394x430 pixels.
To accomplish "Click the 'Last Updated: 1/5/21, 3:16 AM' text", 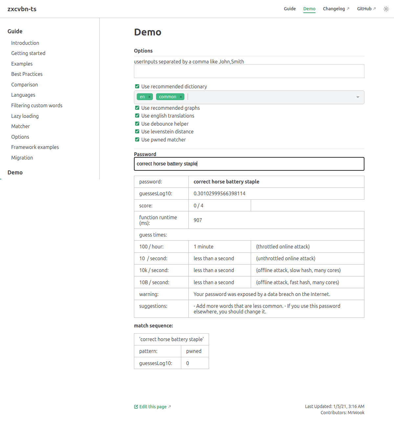I will 335,406.
